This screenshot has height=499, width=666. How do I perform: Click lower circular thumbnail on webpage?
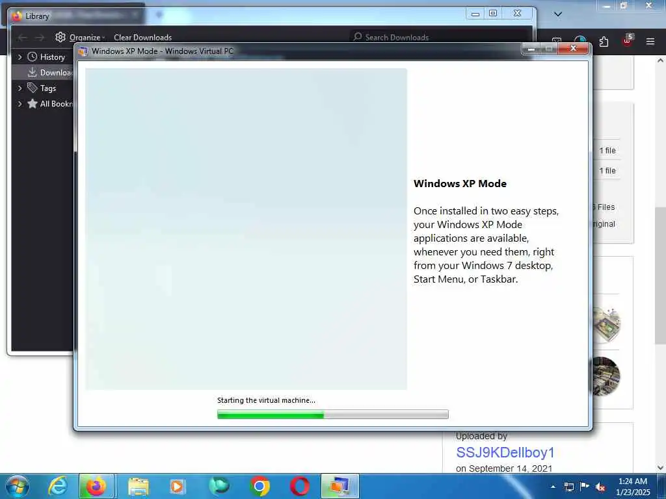tap(605, 376)
